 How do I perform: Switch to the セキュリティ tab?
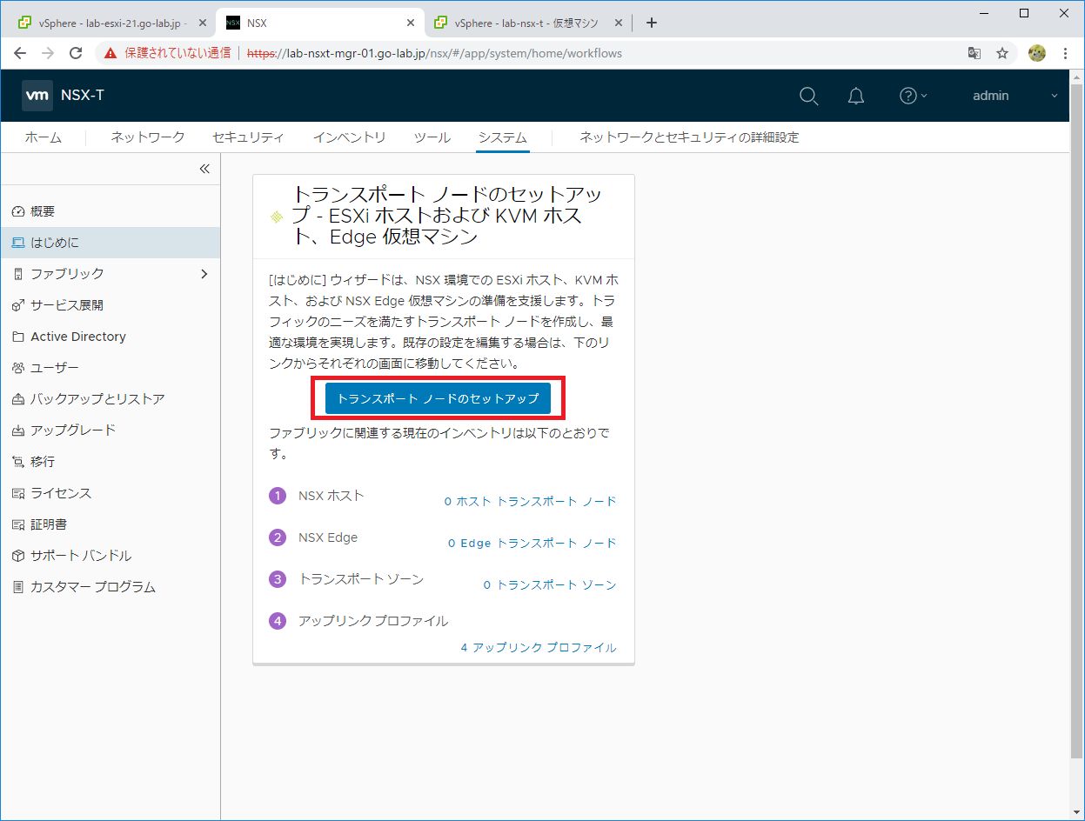248,137
